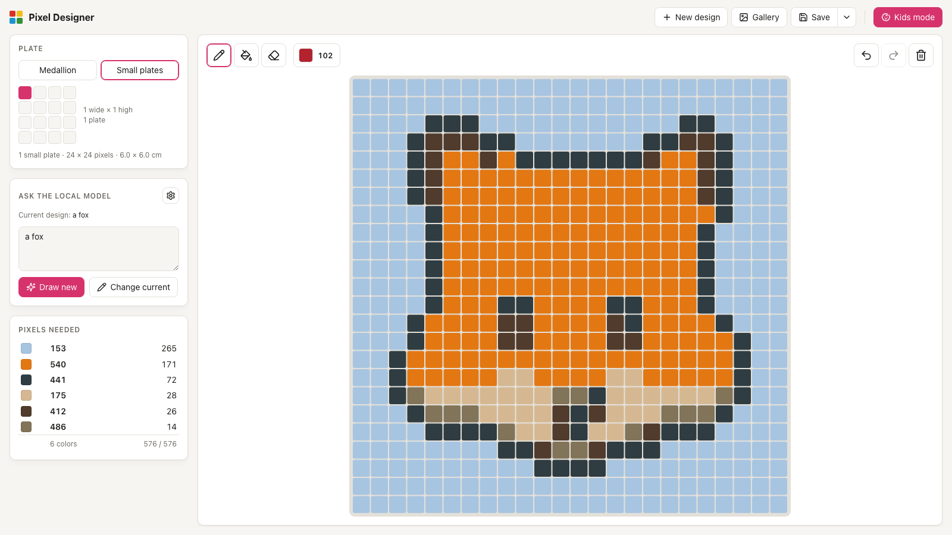Open the current color 102 picker

point(317,55)
